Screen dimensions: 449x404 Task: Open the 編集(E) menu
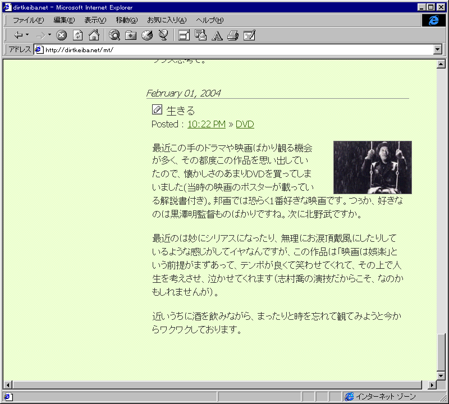coord(64,20)
